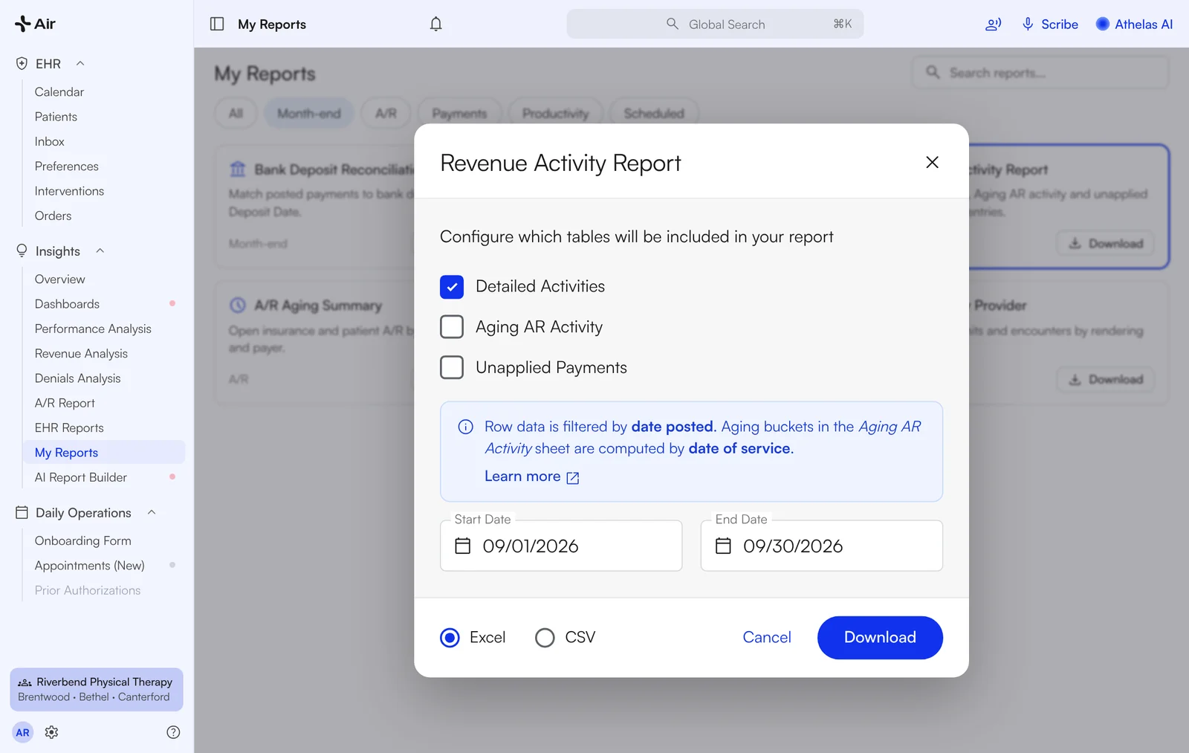
Task: Open Denials Analysis in sidebar
Action: click(77, 378)
